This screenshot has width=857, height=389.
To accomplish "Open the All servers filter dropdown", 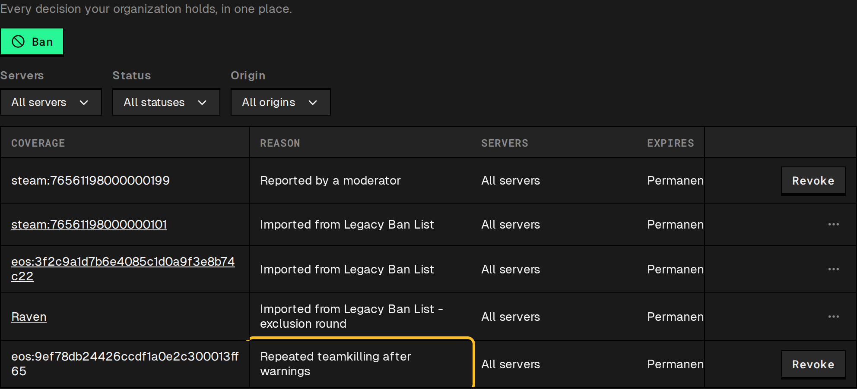I will [51, 102].
